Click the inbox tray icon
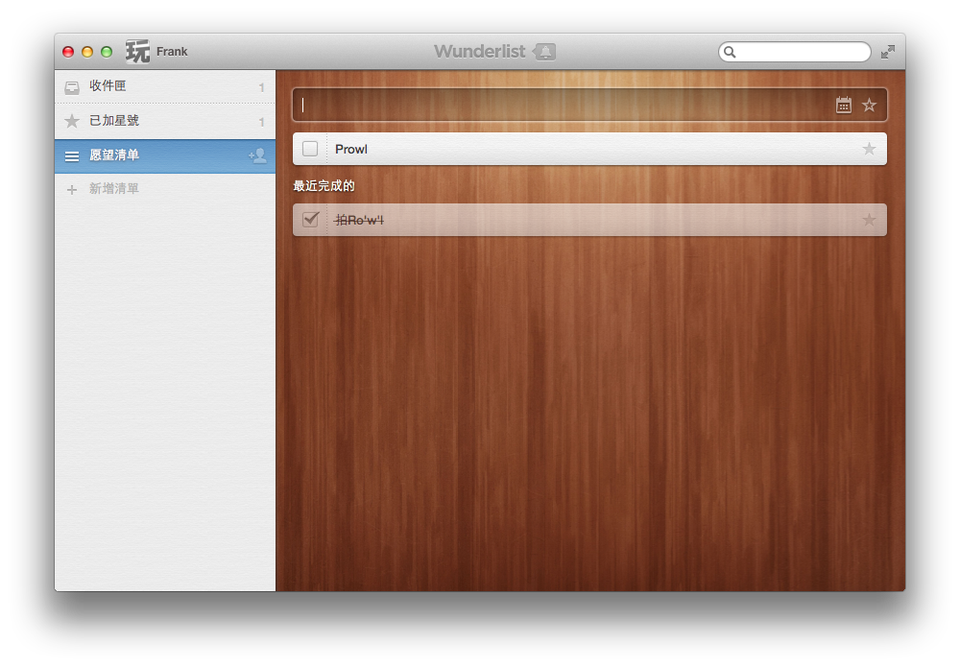Viewport: 960px width, 667px height. [72, 88]
